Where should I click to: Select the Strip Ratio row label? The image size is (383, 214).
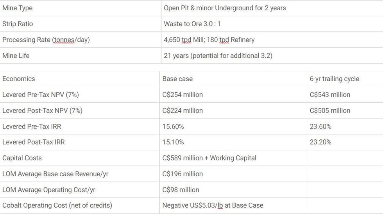pos(18,24)
